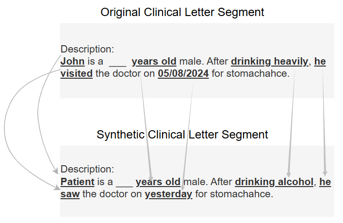Click the "Synthetic Clinical Letter Segment" heading
Image resolution: width=343 pixels, height=223 pixels.
tap(182, 135)
